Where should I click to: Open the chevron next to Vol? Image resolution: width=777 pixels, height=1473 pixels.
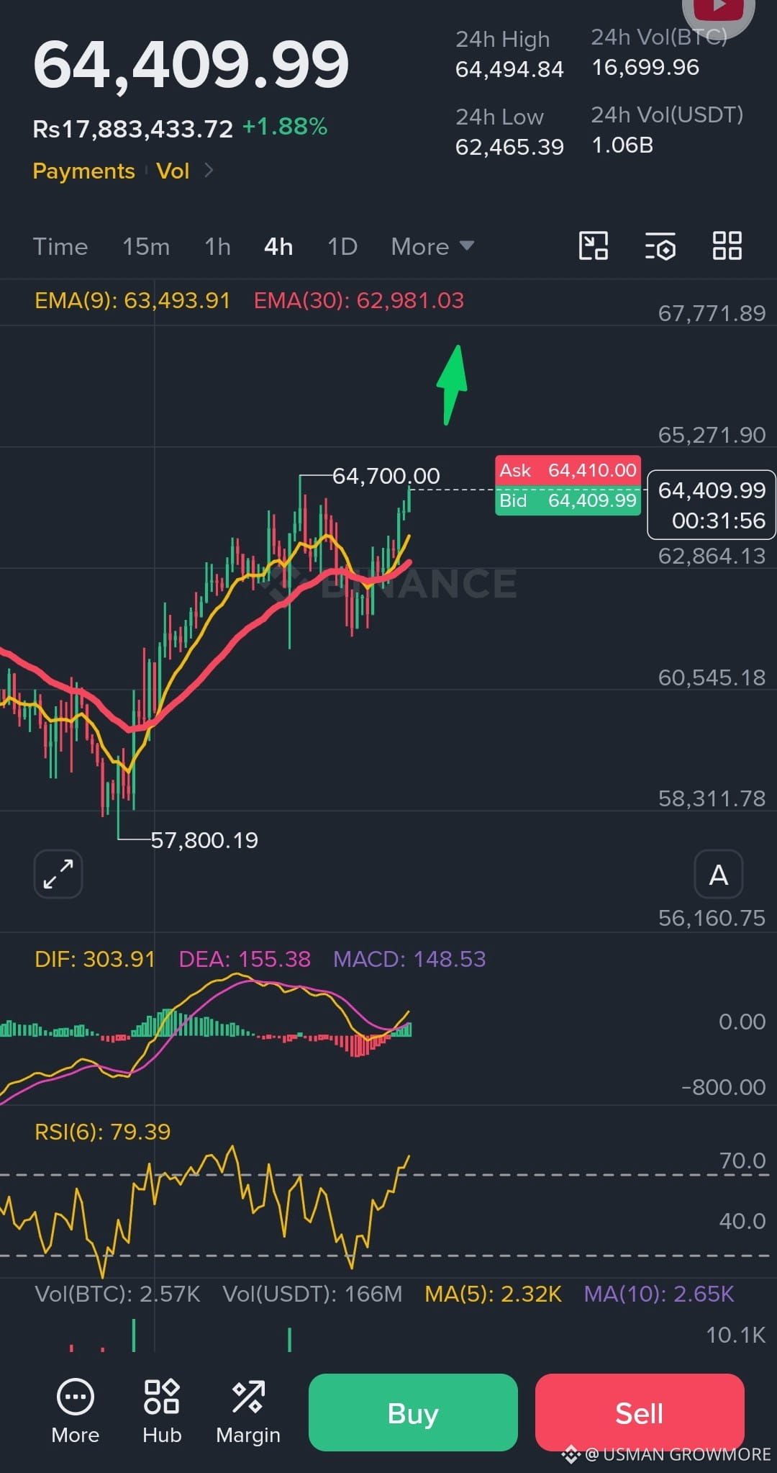coord(209,171)
